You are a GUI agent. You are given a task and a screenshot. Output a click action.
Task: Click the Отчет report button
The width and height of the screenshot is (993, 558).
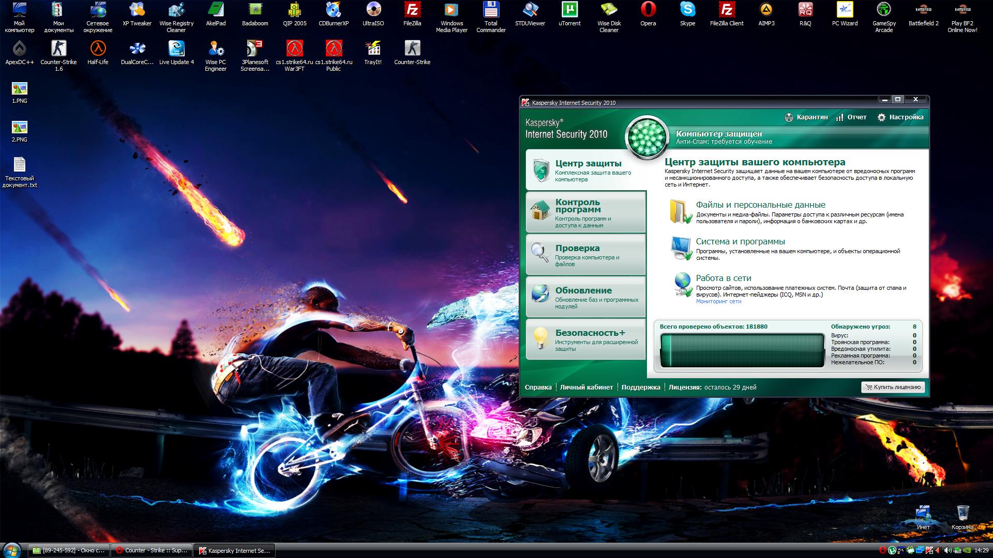pos(851,117)
